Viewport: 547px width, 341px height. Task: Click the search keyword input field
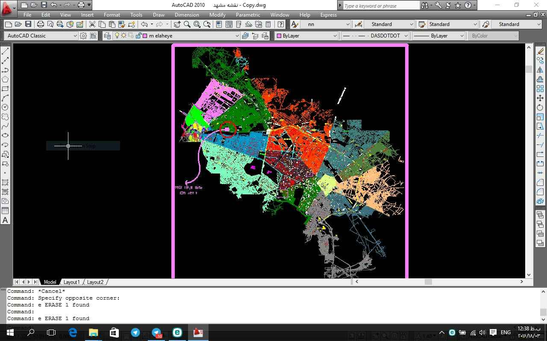[x=382, y=6]
